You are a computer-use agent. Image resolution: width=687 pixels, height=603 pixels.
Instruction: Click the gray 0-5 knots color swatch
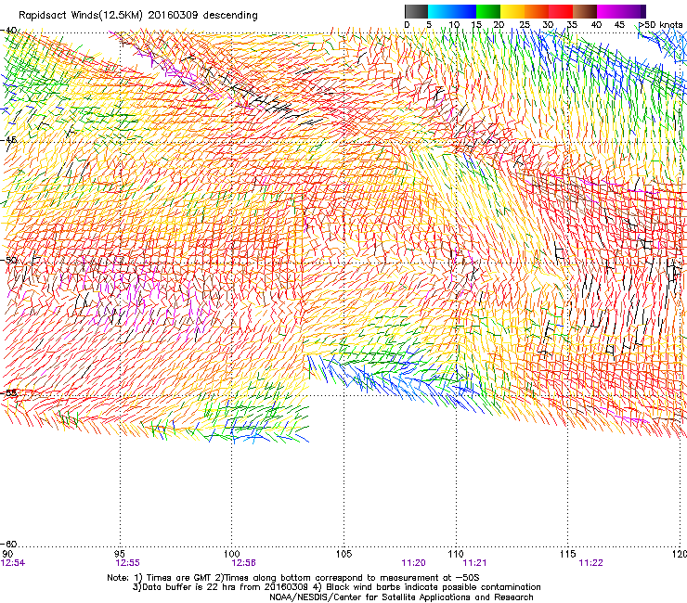point(416,11)
